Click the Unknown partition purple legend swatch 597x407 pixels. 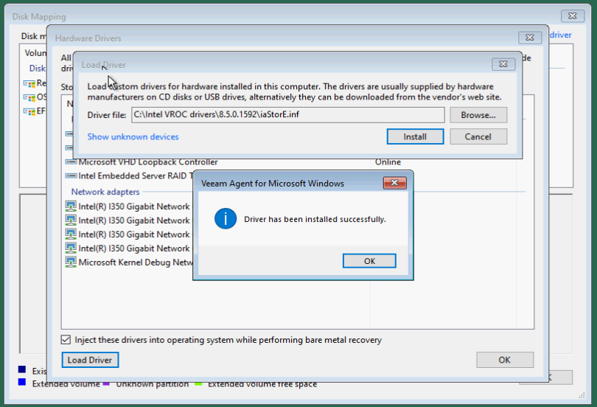(106, 384)
